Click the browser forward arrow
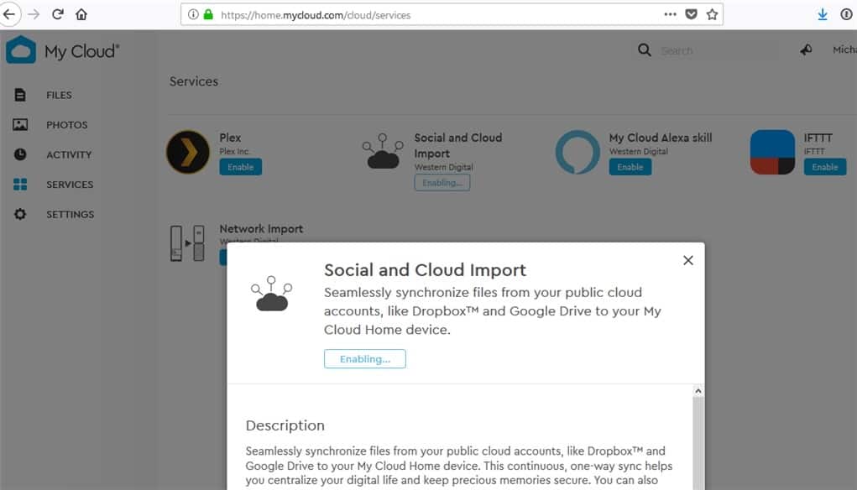The image size is (857, 490). 34,14
